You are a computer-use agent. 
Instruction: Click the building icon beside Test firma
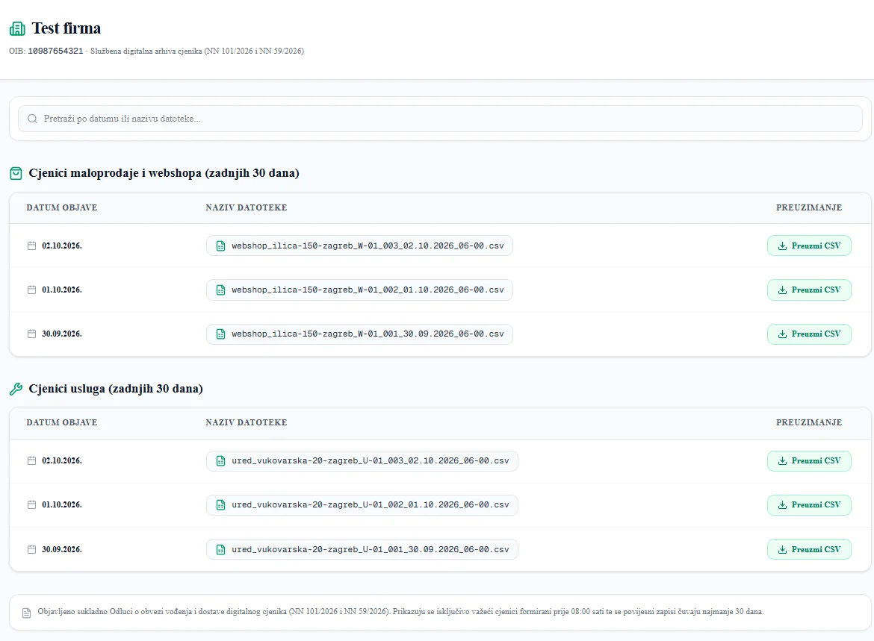click(x=17, y=28)
